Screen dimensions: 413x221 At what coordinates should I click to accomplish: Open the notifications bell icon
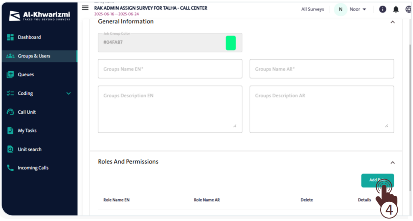coord(396,9)
